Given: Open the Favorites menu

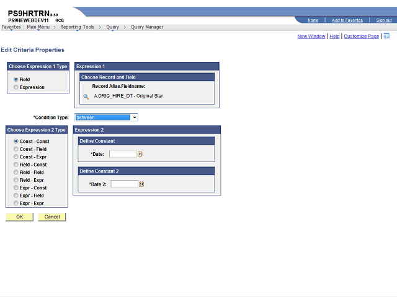Looking at the screenshot, I should pyautogui.click(x=11, y=27).
